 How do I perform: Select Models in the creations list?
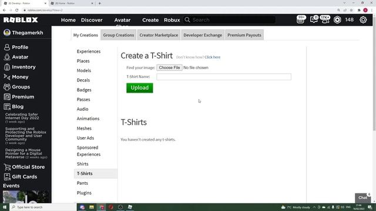[x=84, y=70]
